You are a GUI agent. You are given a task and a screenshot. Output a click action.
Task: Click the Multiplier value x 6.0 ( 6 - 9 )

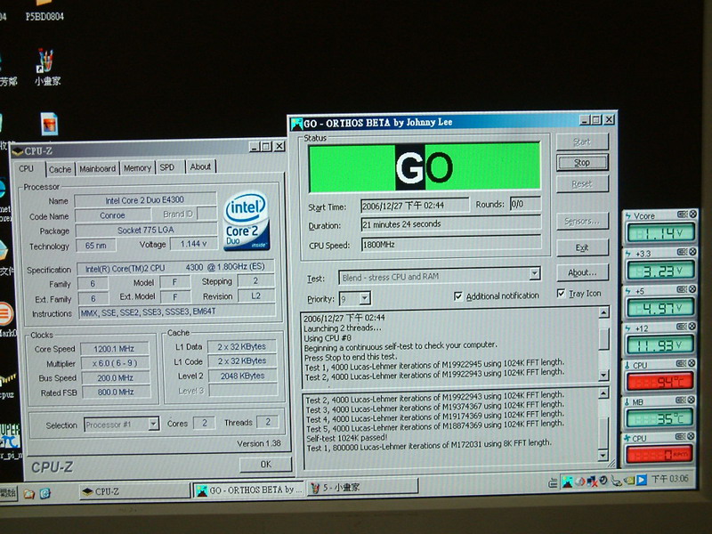tap(115, 363)
